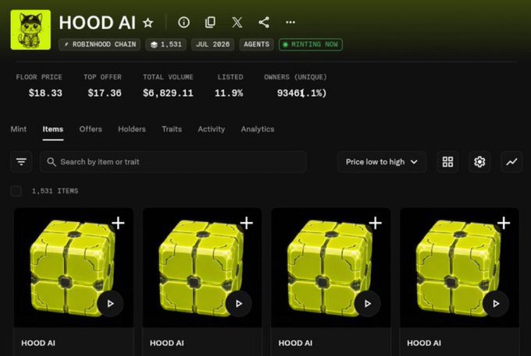Viewport: 531px width, 356px height.
Task: Switch to grid view layout icon
Action: coord(447,162)
